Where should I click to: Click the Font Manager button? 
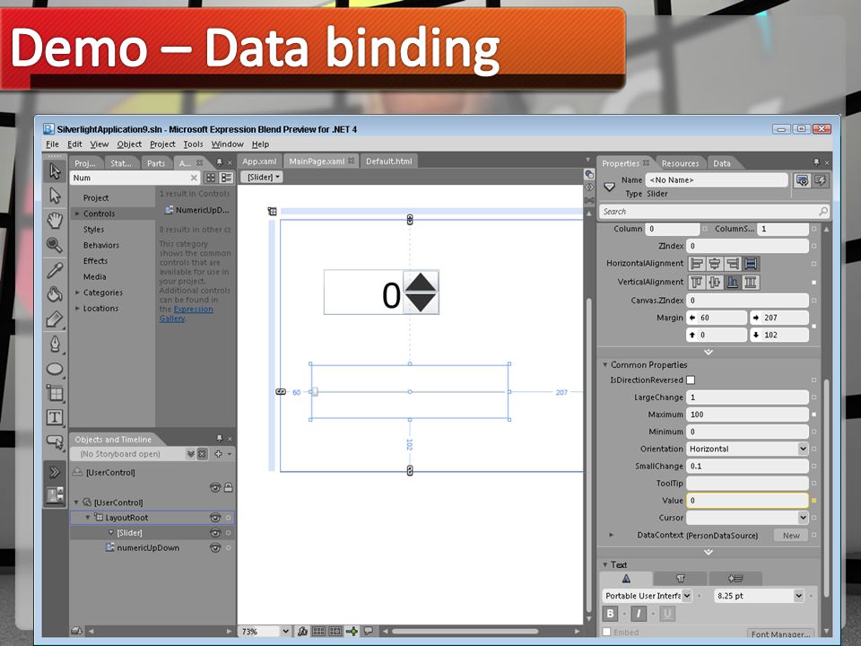tap(780, 634)
